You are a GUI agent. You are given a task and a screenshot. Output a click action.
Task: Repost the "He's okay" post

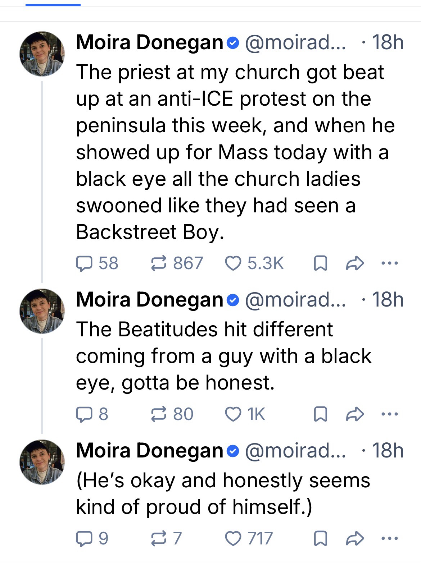click(x=158, y=538)
